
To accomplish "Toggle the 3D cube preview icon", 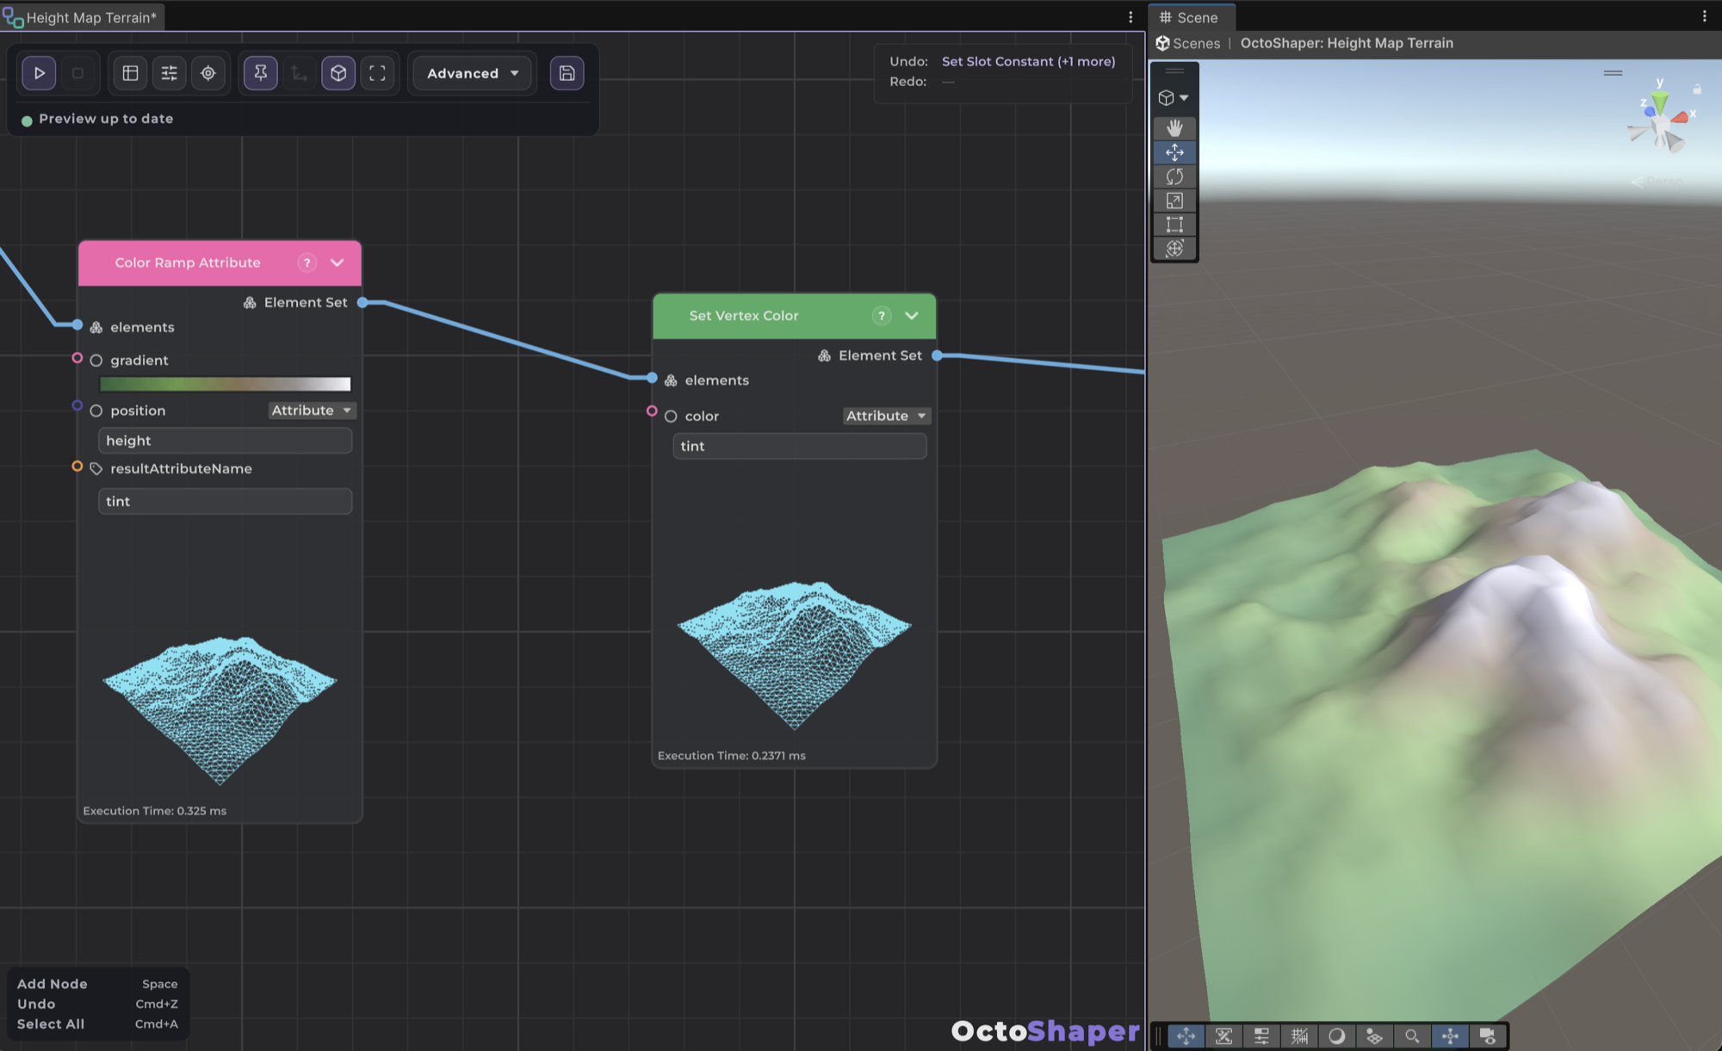I will (x=338, y=73).
